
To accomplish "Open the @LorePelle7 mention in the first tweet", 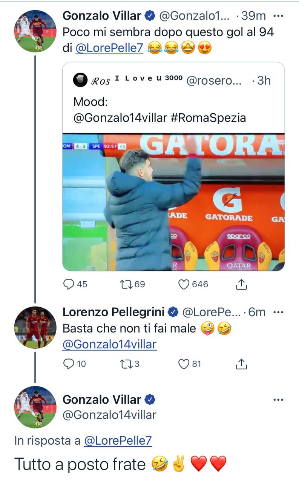I will (x=109, y=49).
